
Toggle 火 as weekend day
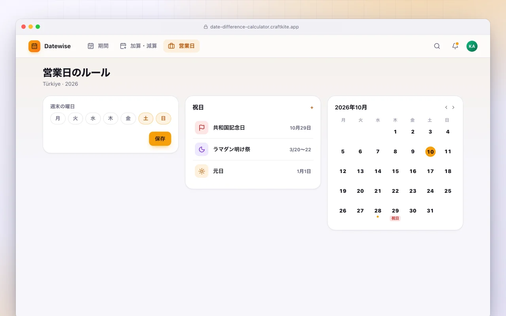click(76, 118)
